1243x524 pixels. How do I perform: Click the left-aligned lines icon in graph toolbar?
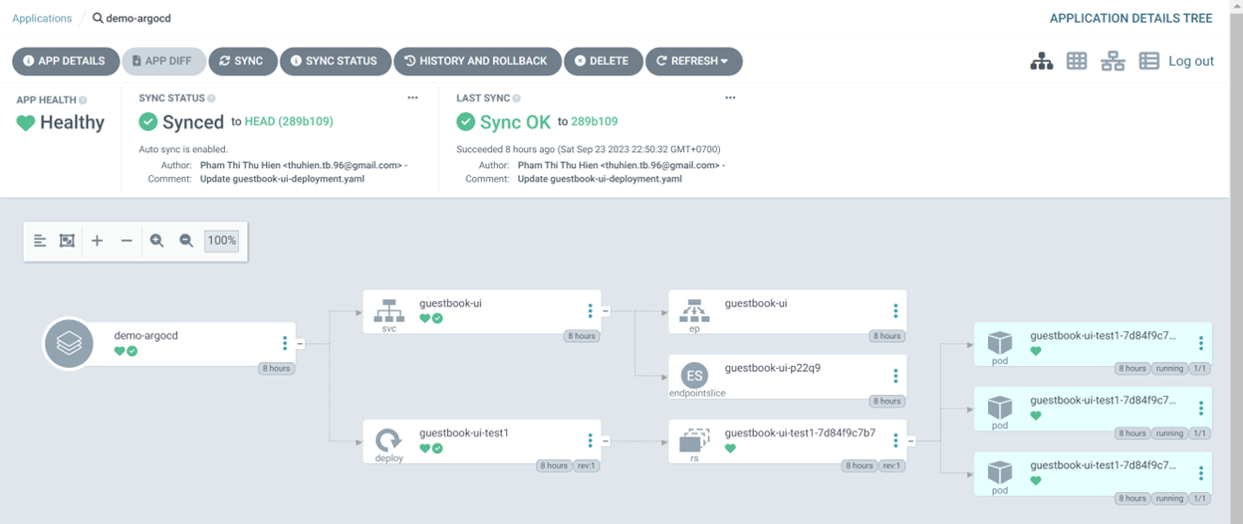(40, 241)
